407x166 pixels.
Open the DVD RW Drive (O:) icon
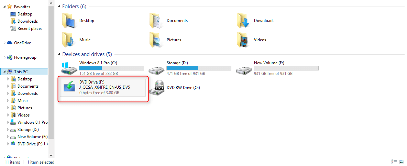click(x=157, y=88)
